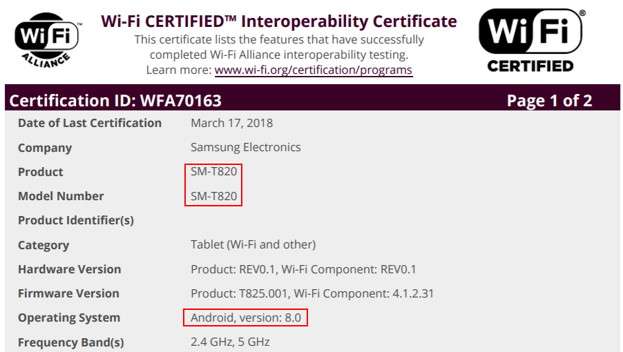Click the Page 1 of 2 indicator
Image resolution: width=623 pixels, height=352 pixels.
pyautogui.click(x=549, y=100)
